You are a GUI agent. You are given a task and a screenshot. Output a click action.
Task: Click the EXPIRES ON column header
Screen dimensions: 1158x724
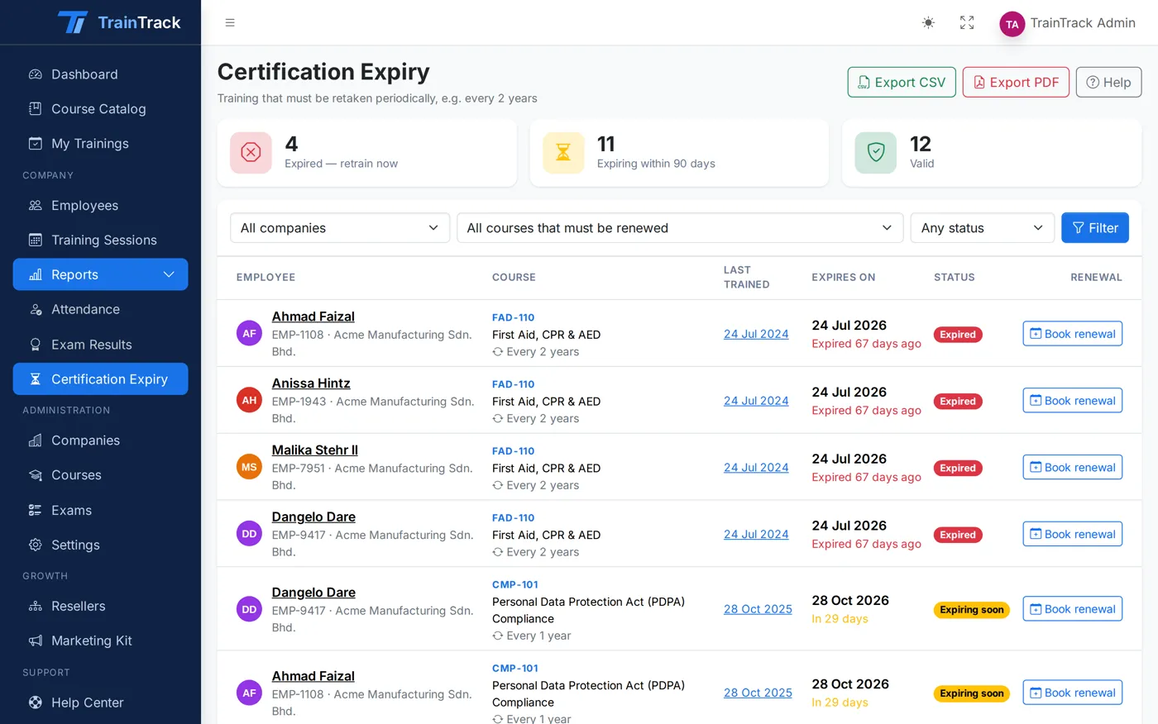click(x=843, y=278)
